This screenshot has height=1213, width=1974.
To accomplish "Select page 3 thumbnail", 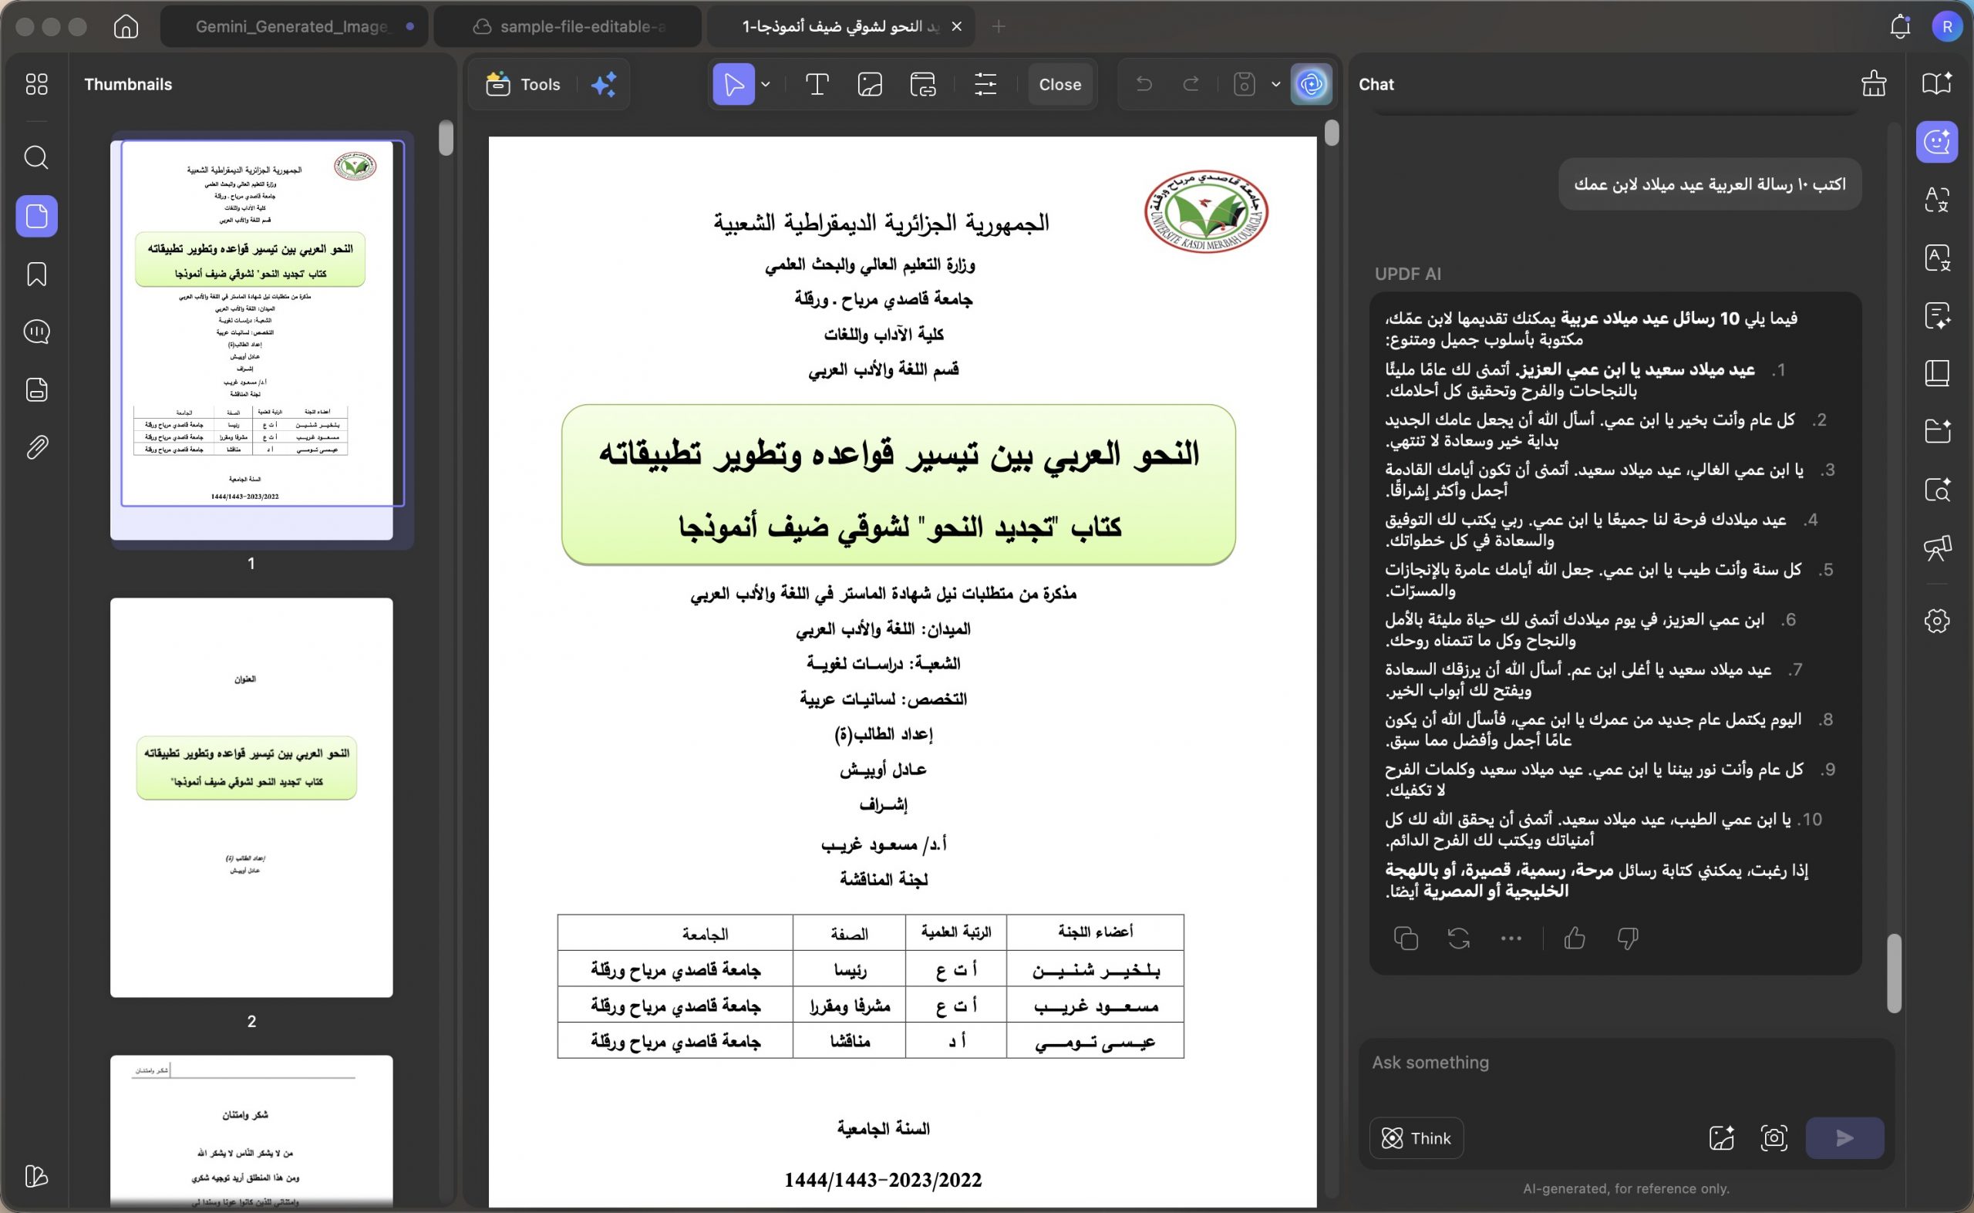I will point(251,1131).
